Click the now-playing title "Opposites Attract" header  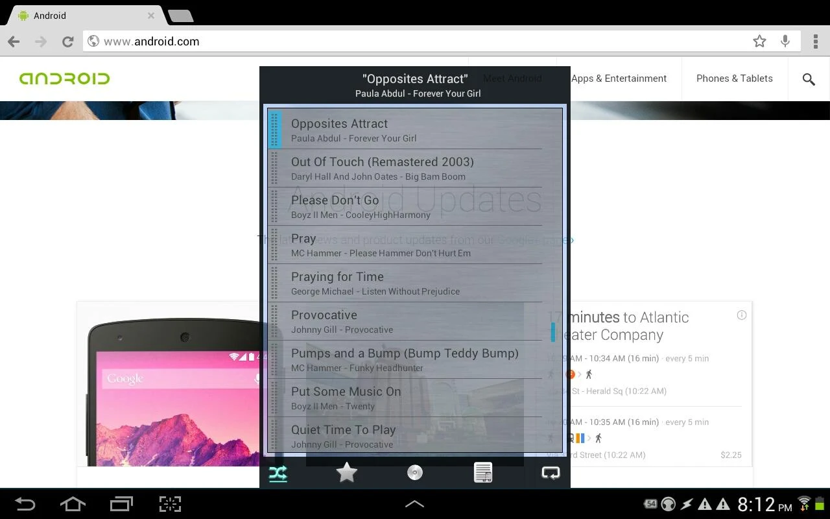point(415,79)
